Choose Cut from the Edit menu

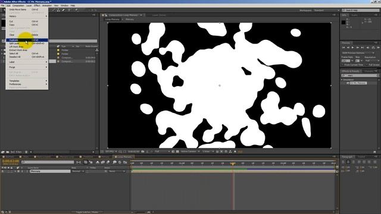[27, 21]
